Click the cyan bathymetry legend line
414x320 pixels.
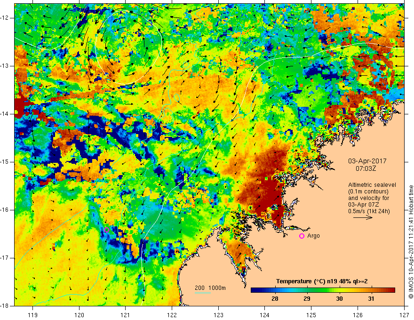tap(202, 293)
